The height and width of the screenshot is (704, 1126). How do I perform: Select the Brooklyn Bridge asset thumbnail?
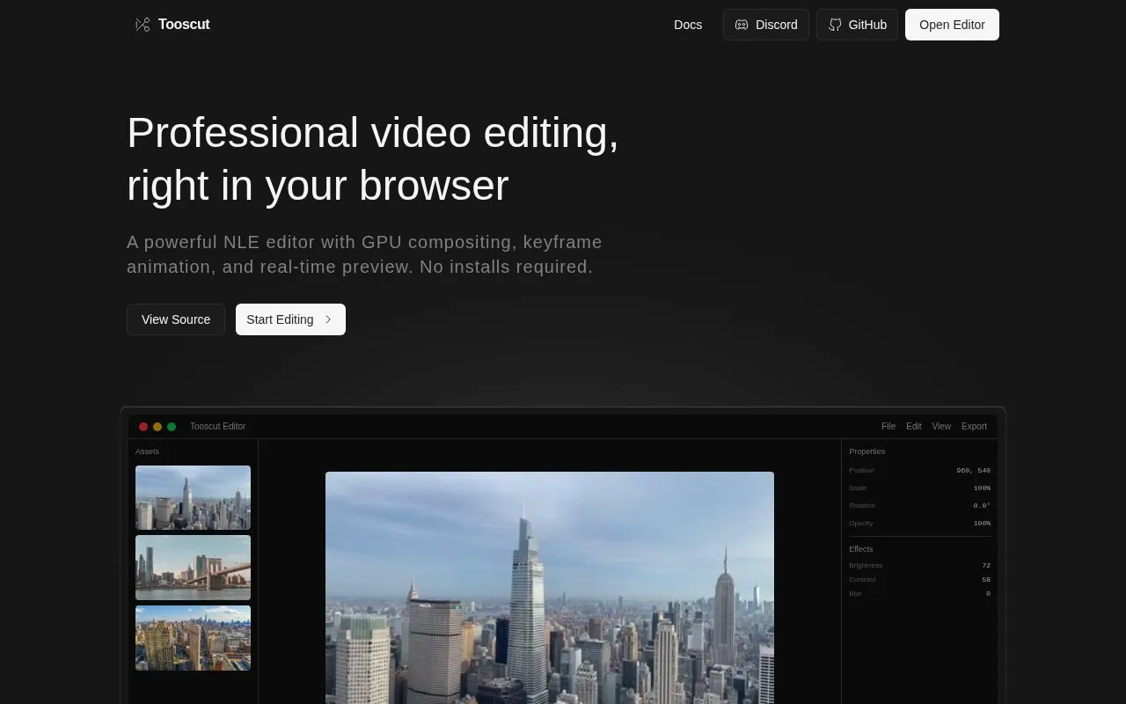click(x=193, y=568)
